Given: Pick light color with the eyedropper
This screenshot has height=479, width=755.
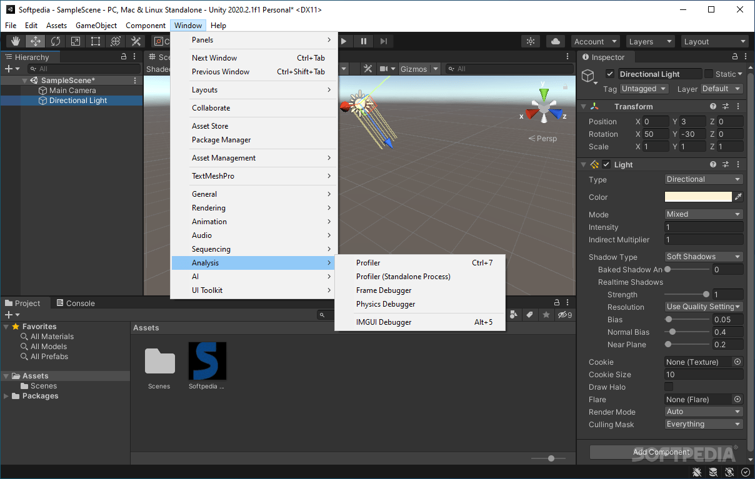Looking at the screenshot, I should 738,197.
